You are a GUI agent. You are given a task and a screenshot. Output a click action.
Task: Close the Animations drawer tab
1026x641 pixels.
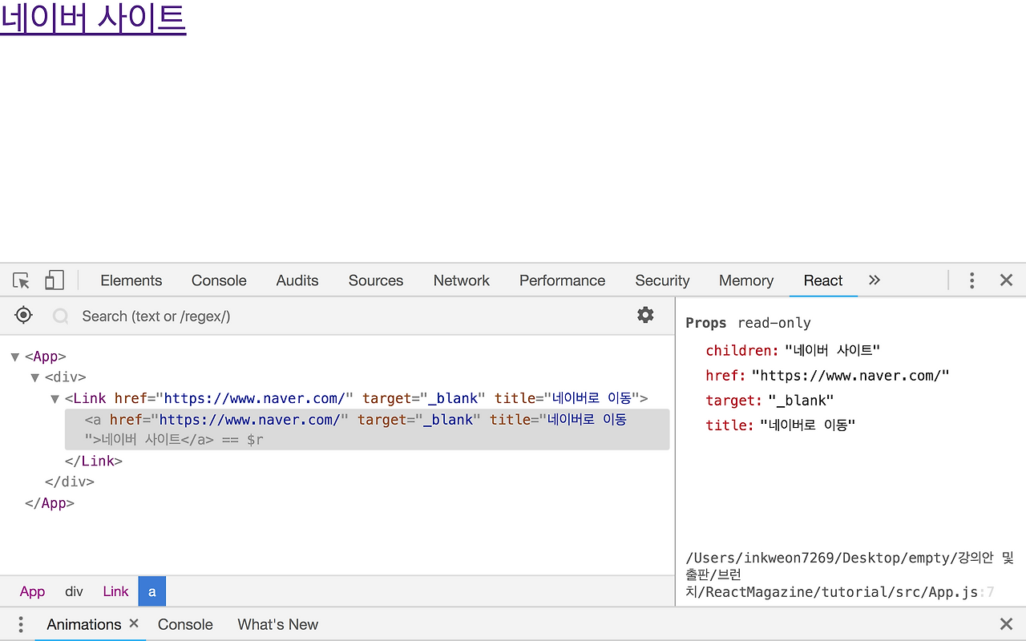click(x=134, y=623)
